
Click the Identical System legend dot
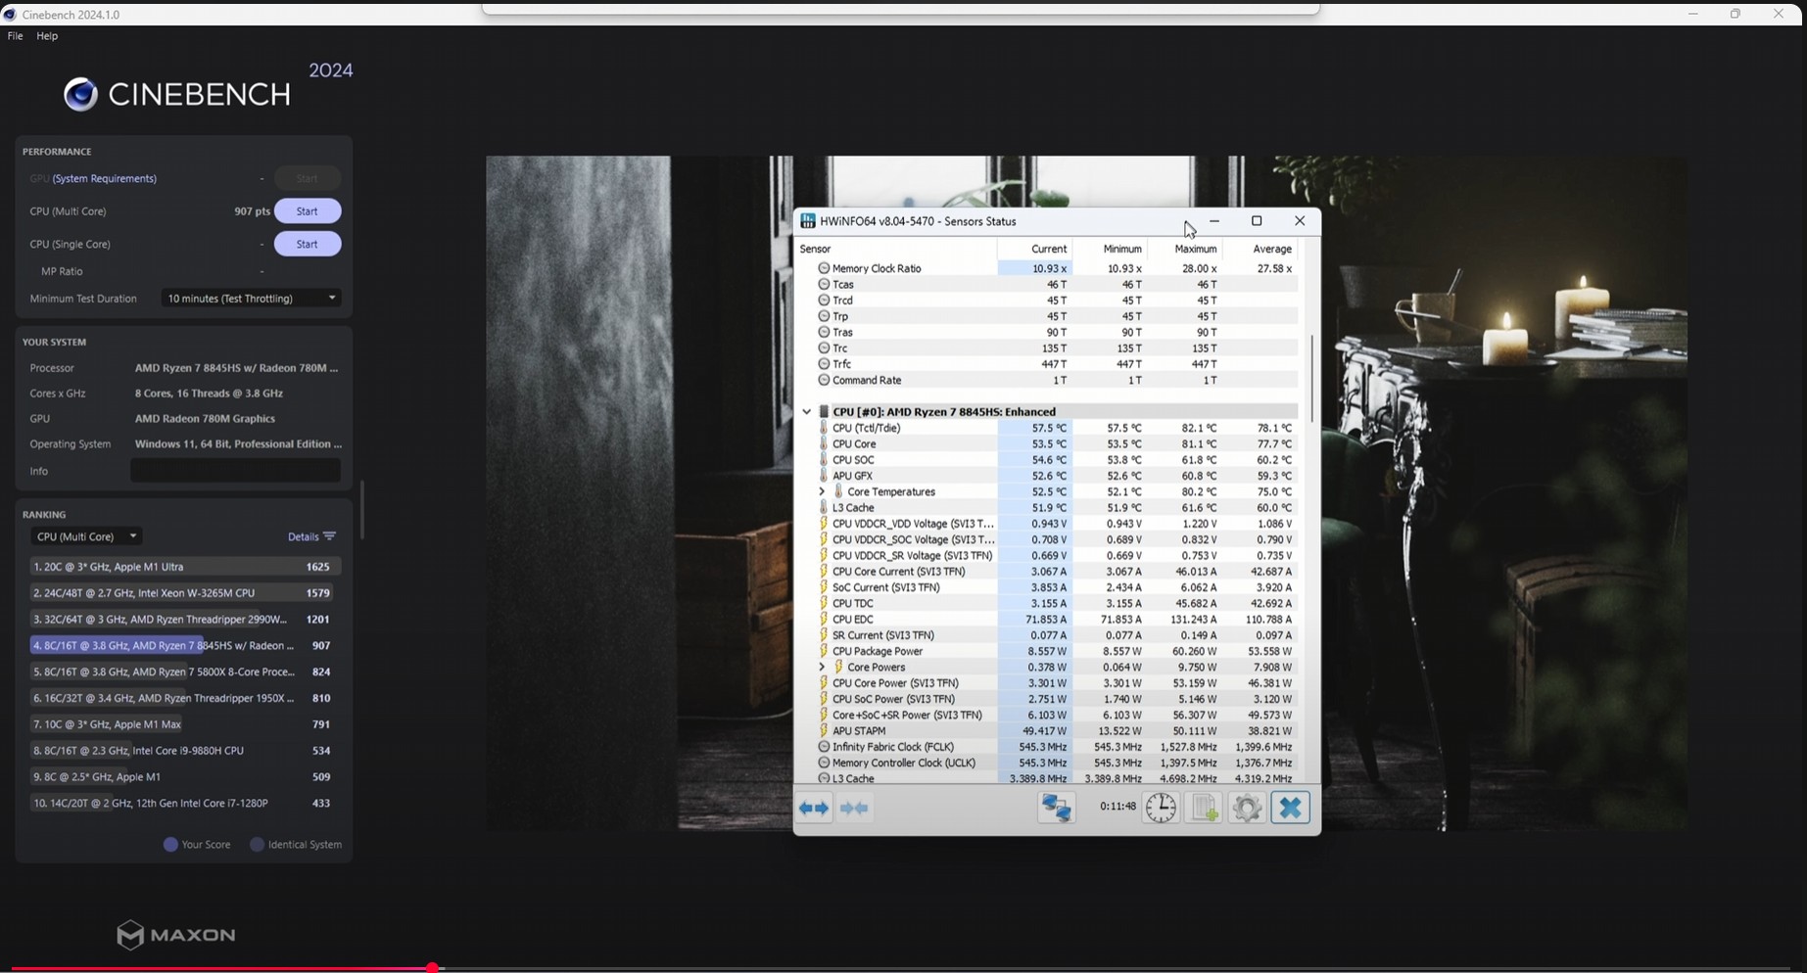pos(258,845)
